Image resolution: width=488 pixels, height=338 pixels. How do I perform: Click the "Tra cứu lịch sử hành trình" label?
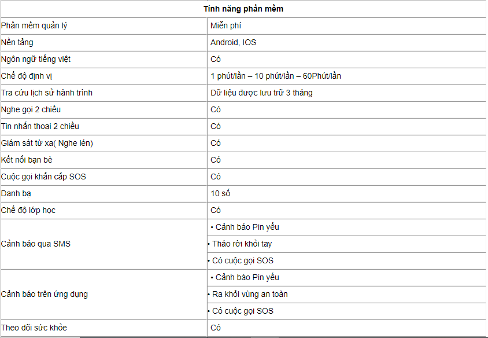pyautogui.click(x=47, y=93)
